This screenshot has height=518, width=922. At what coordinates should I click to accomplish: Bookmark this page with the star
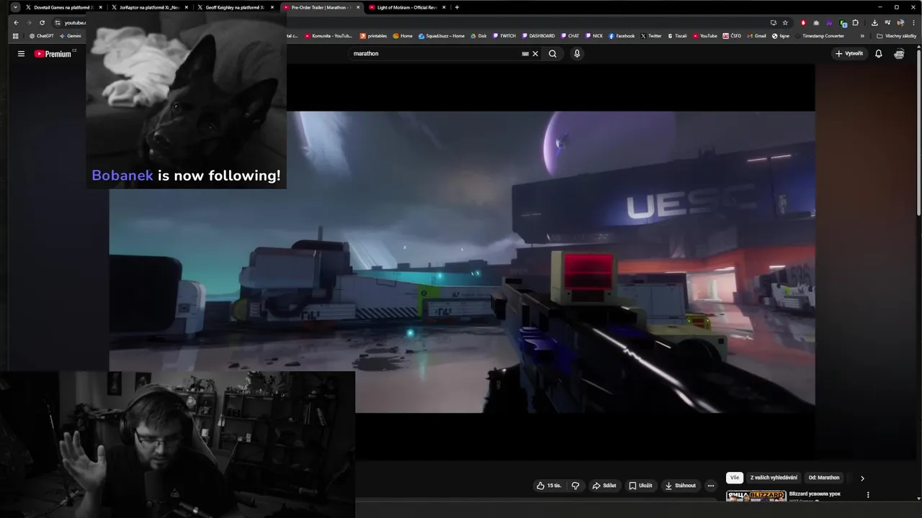coord(785,22)
